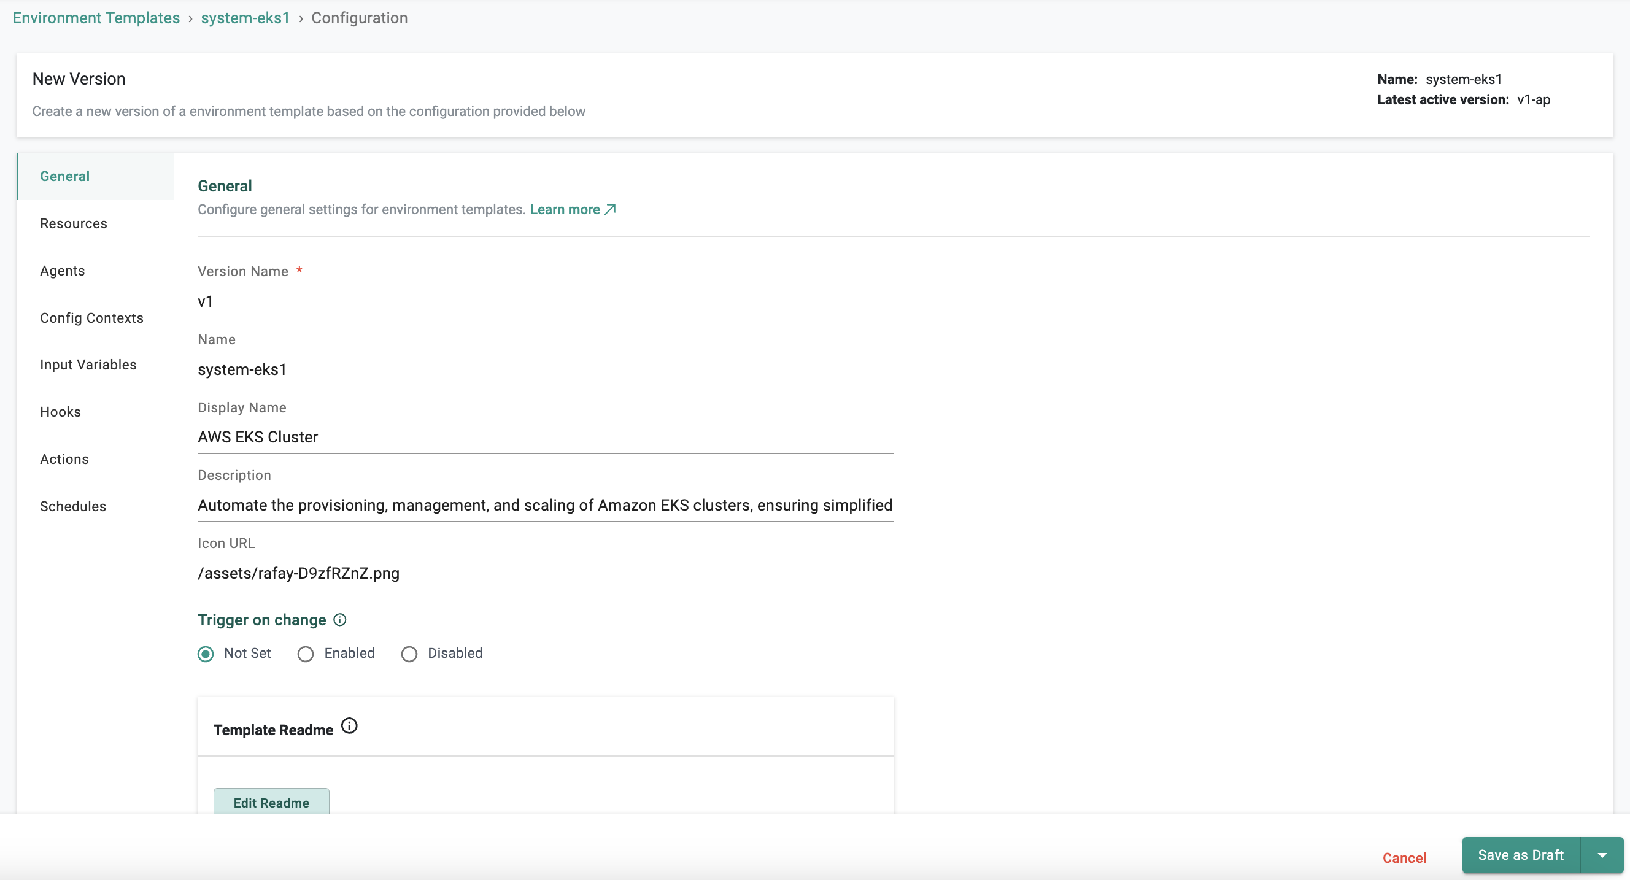
Task: Select the Disabled trigger on change option
Action: click(409, 654)
